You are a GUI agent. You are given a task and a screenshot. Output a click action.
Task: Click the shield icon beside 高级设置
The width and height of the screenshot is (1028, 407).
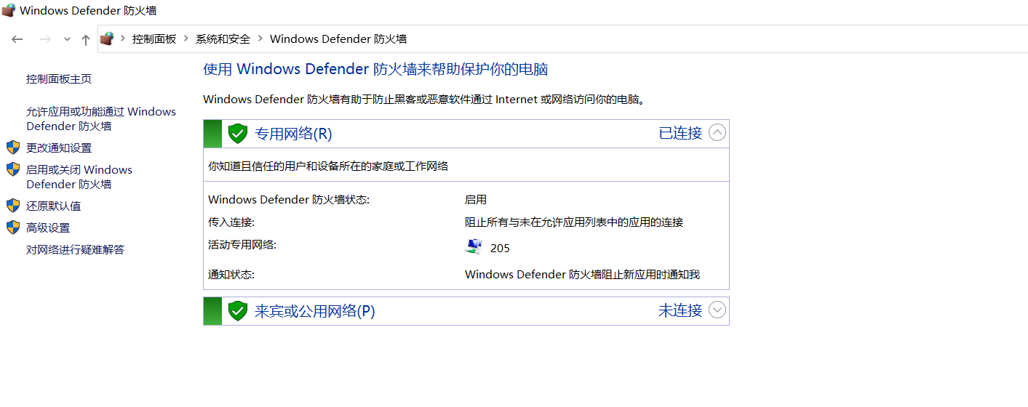pyautogui.click(x=13, y=227)
